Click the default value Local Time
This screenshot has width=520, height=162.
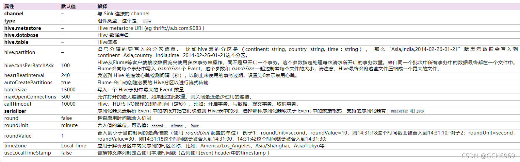(x=74, y=146)
